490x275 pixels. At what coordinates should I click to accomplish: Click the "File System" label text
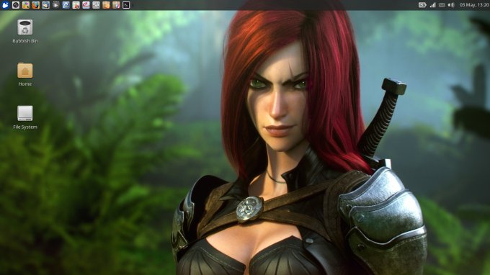click(25, 127)
